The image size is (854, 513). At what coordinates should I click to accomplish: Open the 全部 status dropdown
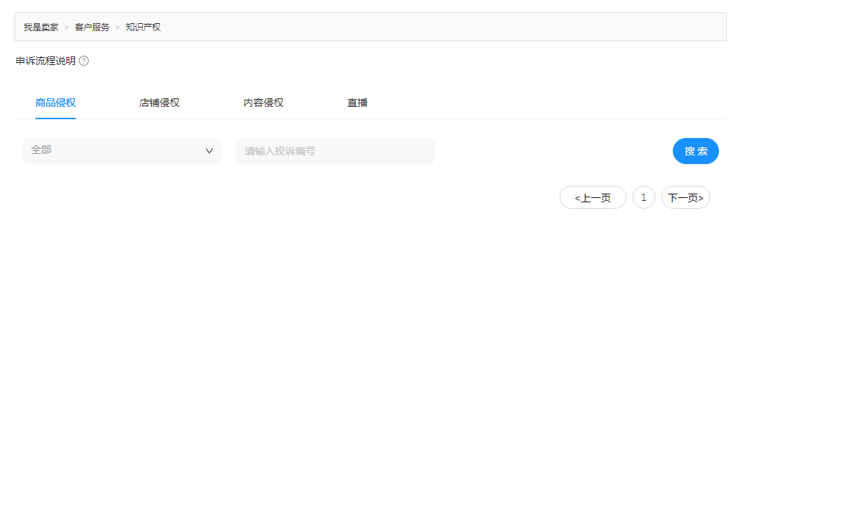122,151
